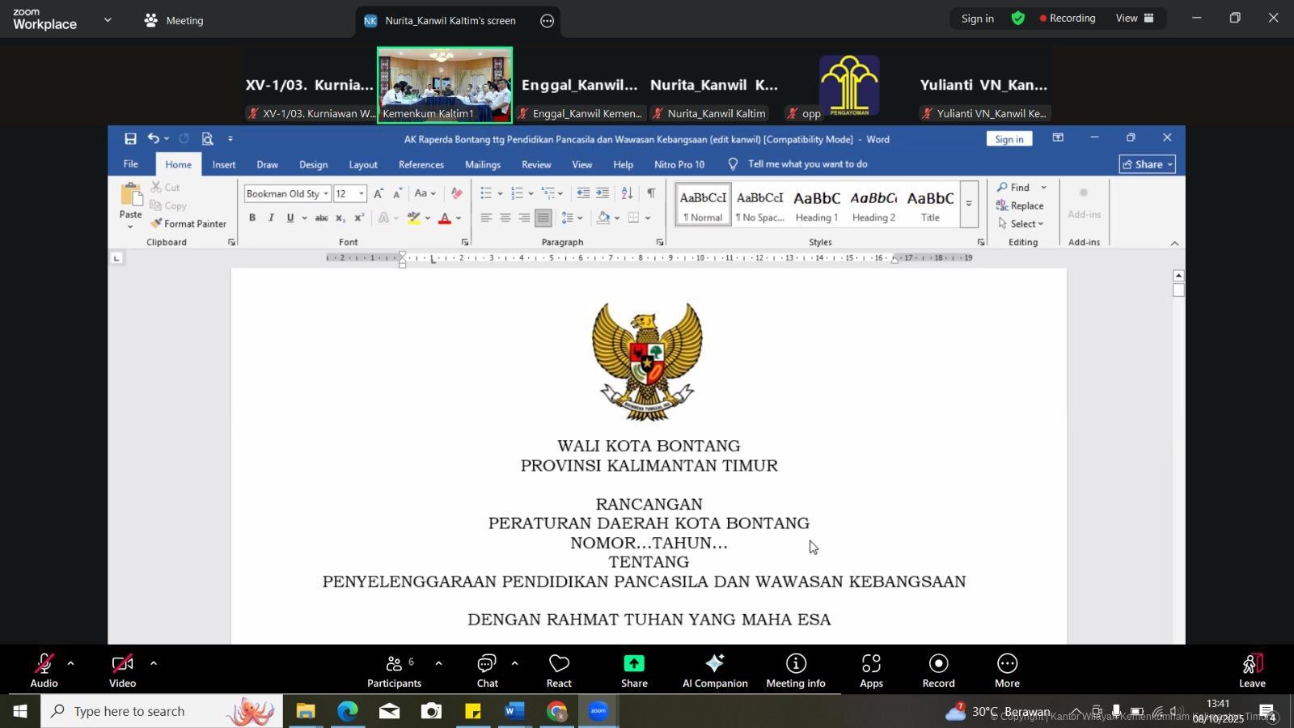Open the Chat panel in Zoom
This screenshot has height=728, width=1294.
486,670
